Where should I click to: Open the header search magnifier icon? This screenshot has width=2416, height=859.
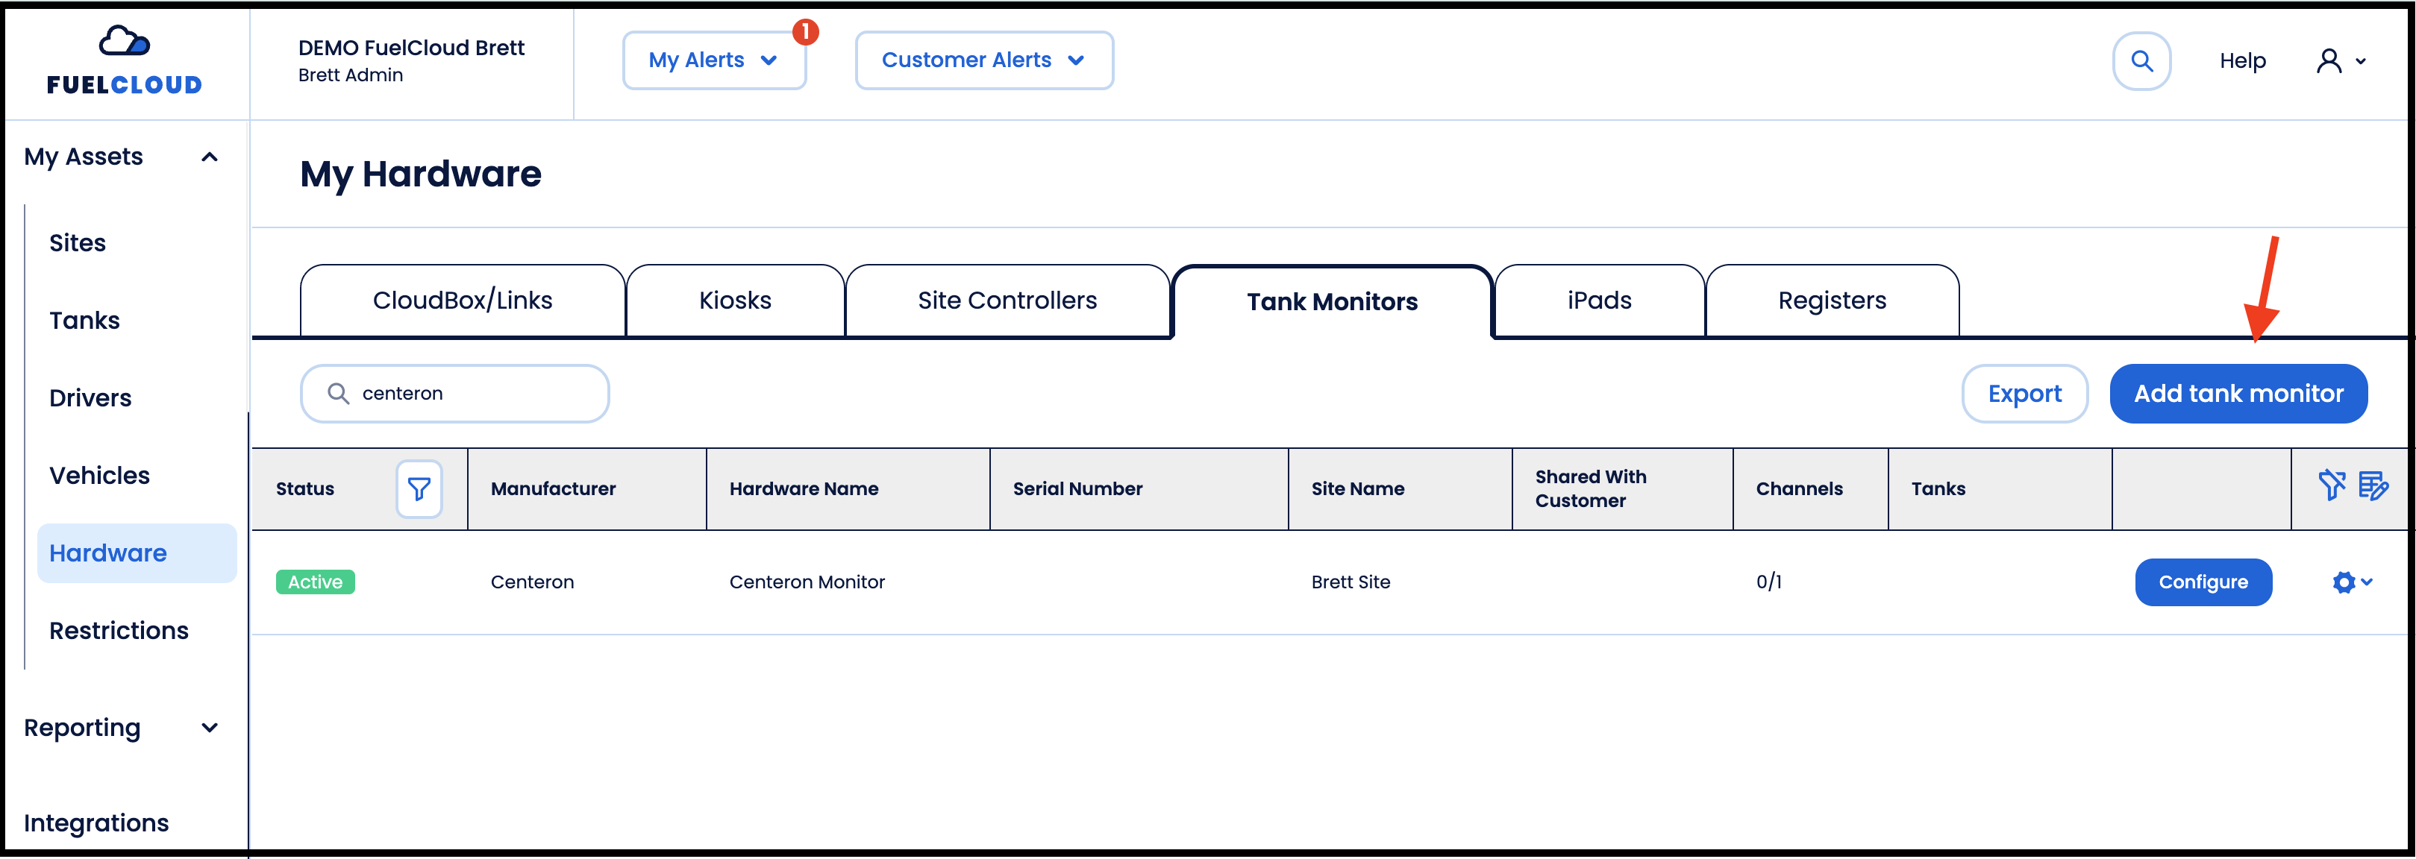pos(2141,61)
